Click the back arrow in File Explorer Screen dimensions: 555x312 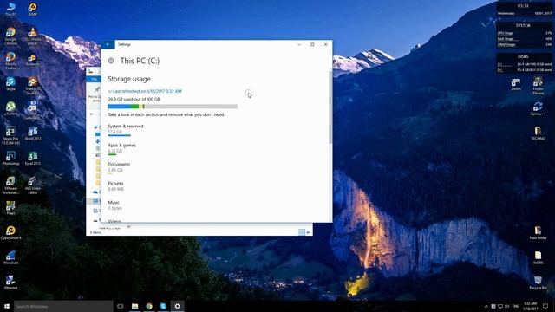coord(92,114)
